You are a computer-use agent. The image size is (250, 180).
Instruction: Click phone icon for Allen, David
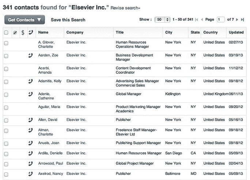coord(30,120)
